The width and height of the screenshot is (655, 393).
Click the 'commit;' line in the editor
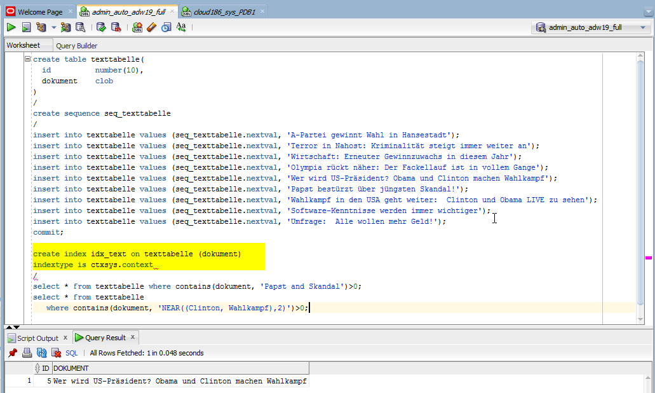(x=48, y=233)
